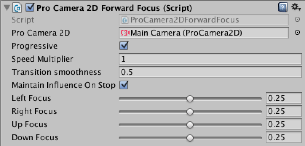Screen dimensions: 305x146
Task: Open the component settings gear menu
Action: (x=296, y=8)
